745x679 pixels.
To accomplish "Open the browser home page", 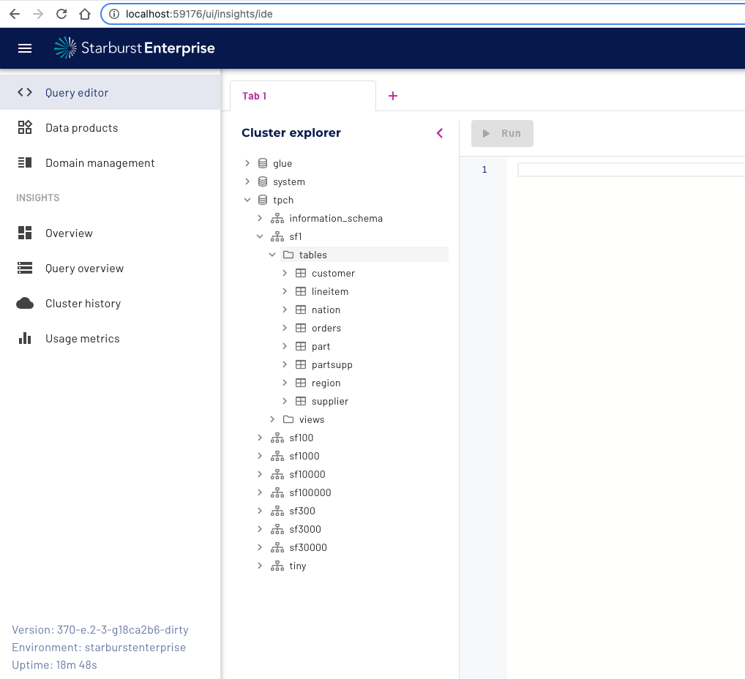I will coord(85,14).
